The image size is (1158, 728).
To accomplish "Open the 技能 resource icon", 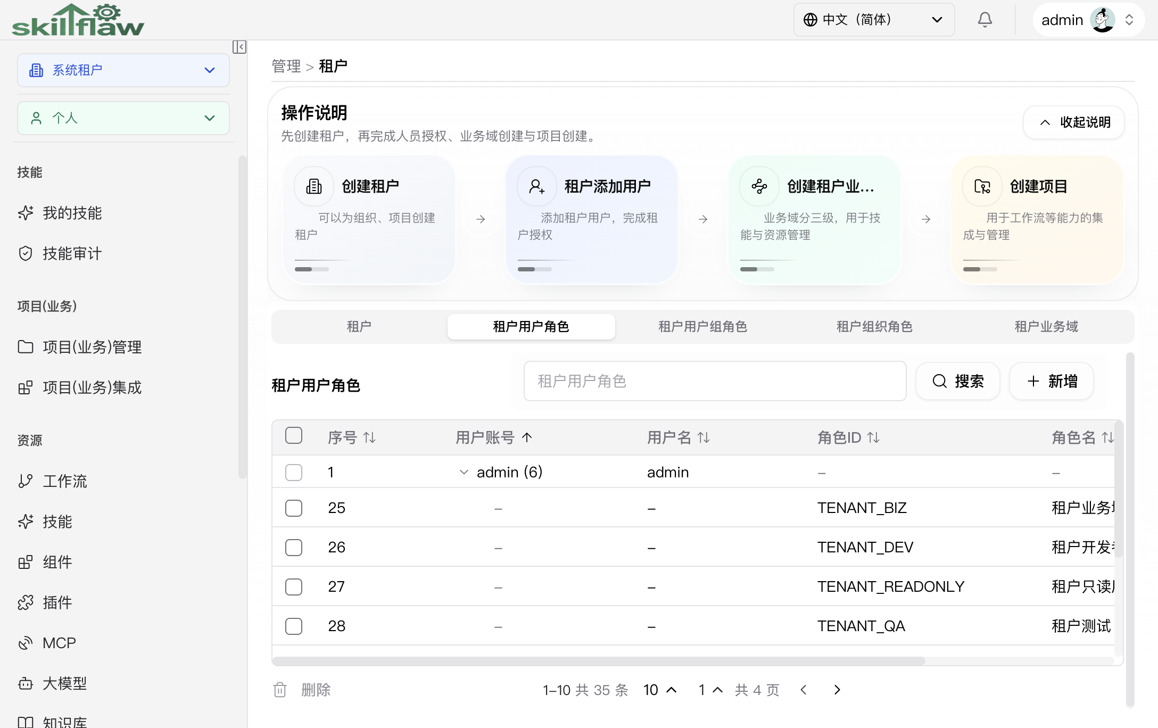I will coord(26,522).
